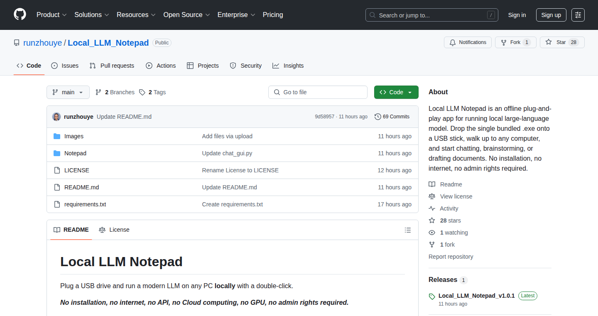
Task: Click the requirements.txt file icon
Action: (57, 204)
